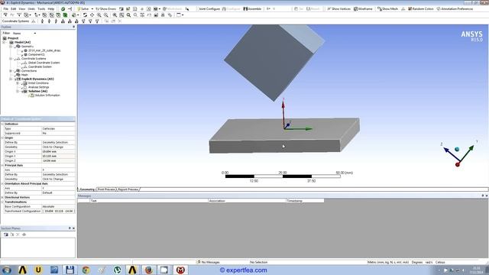Open the Help menu
Viewport: 489px width, 275px height.
pos(51,8)
